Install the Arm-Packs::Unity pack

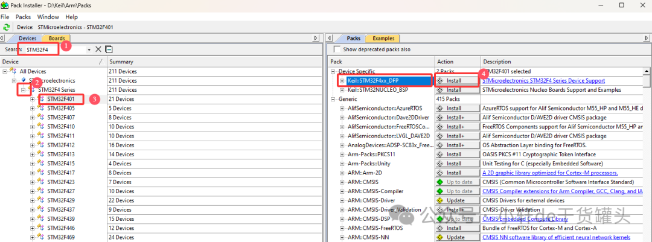[458, 164]
